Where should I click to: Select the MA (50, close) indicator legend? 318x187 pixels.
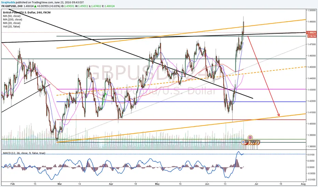[x=12, y=16]
